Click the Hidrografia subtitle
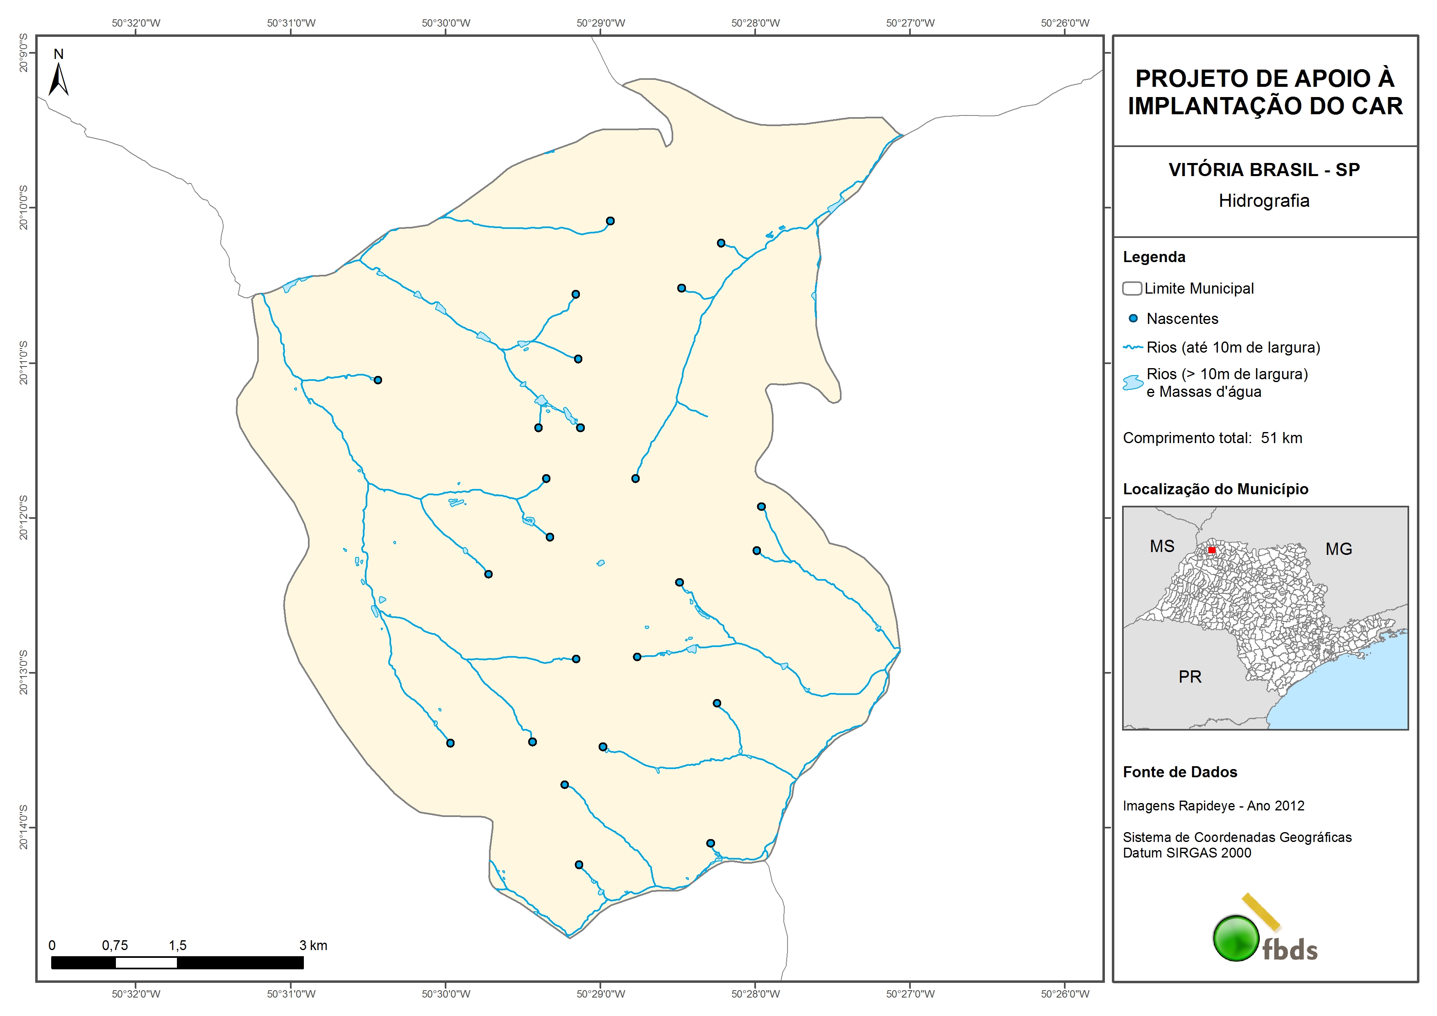 point(1263,201)
